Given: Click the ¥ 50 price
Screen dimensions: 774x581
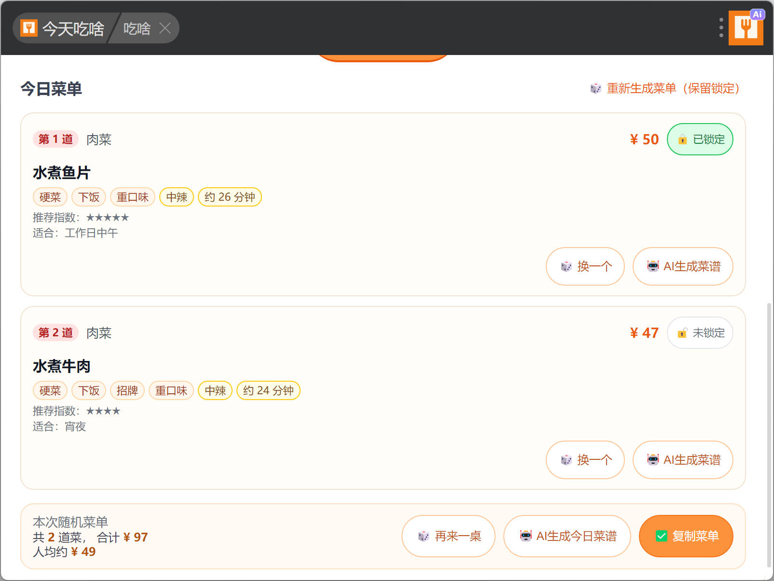Looking at the screenshot, I should (x=644, y=139).
